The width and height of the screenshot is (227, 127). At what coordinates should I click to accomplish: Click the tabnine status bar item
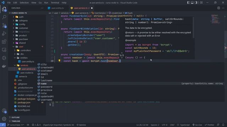click(x=81, y=125)
